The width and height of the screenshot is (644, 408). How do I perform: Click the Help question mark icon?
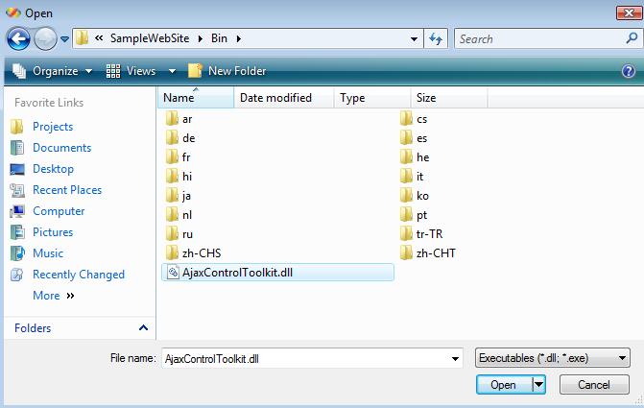[629, 71]
